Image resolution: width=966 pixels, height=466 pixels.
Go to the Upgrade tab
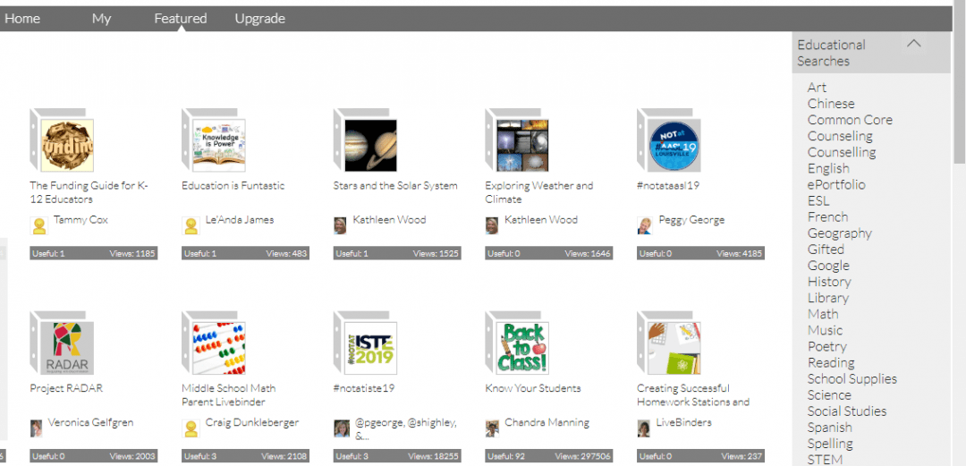[x=259, y=19]
